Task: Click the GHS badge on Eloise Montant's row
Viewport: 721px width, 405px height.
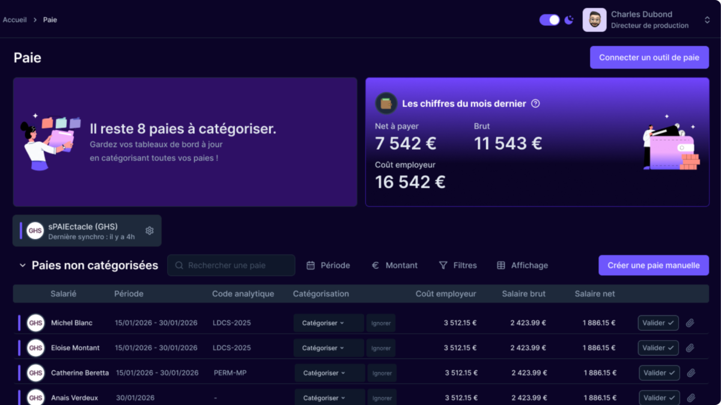Action: 35,347
